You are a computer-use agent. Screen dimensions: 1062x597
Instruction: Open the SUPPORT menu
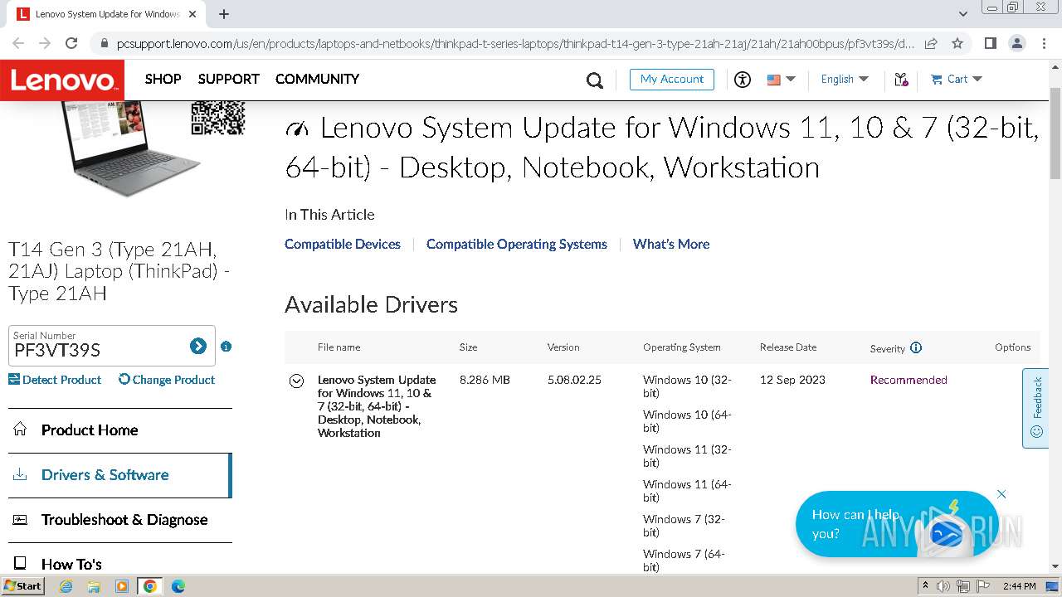coord(228,79)
